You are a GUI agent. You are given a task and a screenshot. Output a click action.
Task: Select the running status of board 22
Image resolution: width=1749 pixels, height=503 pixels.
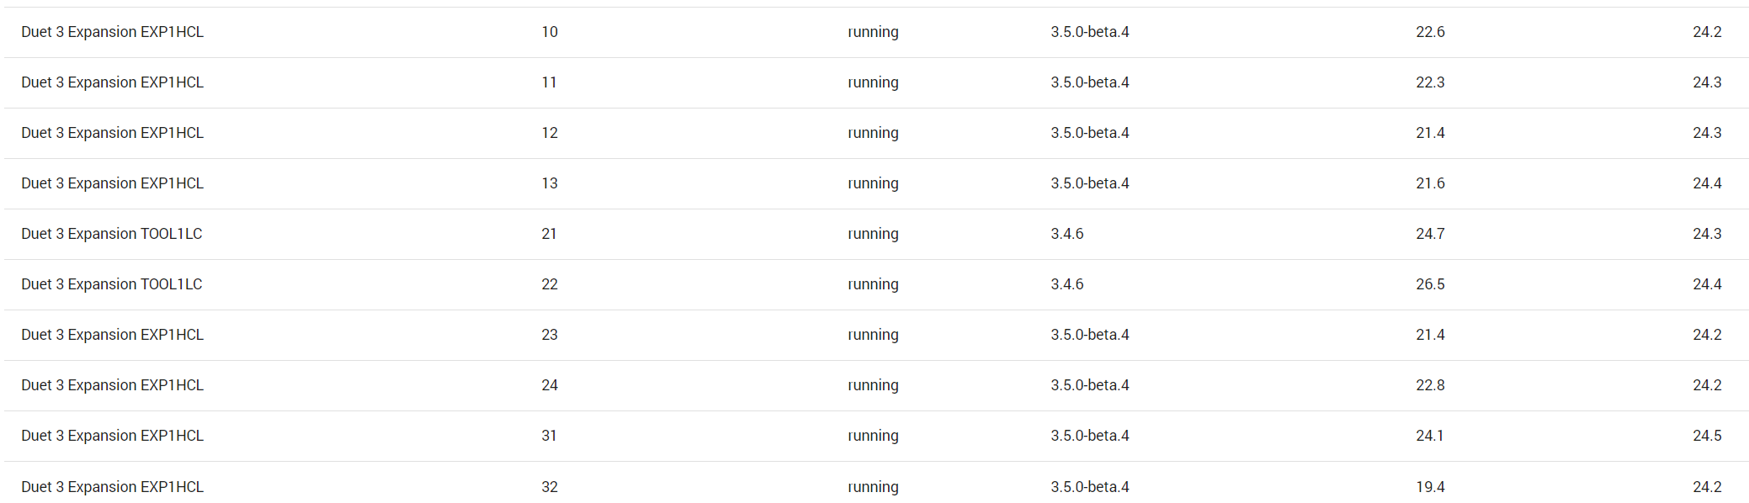coord(873,284)
